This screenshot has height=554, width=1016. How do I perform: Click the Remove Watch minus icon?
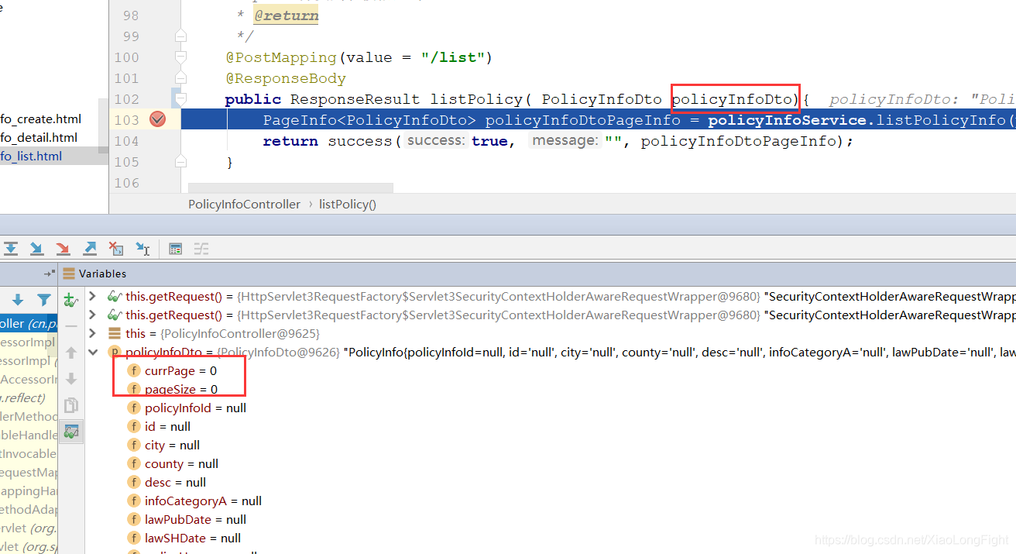click(x=70, y=326)
